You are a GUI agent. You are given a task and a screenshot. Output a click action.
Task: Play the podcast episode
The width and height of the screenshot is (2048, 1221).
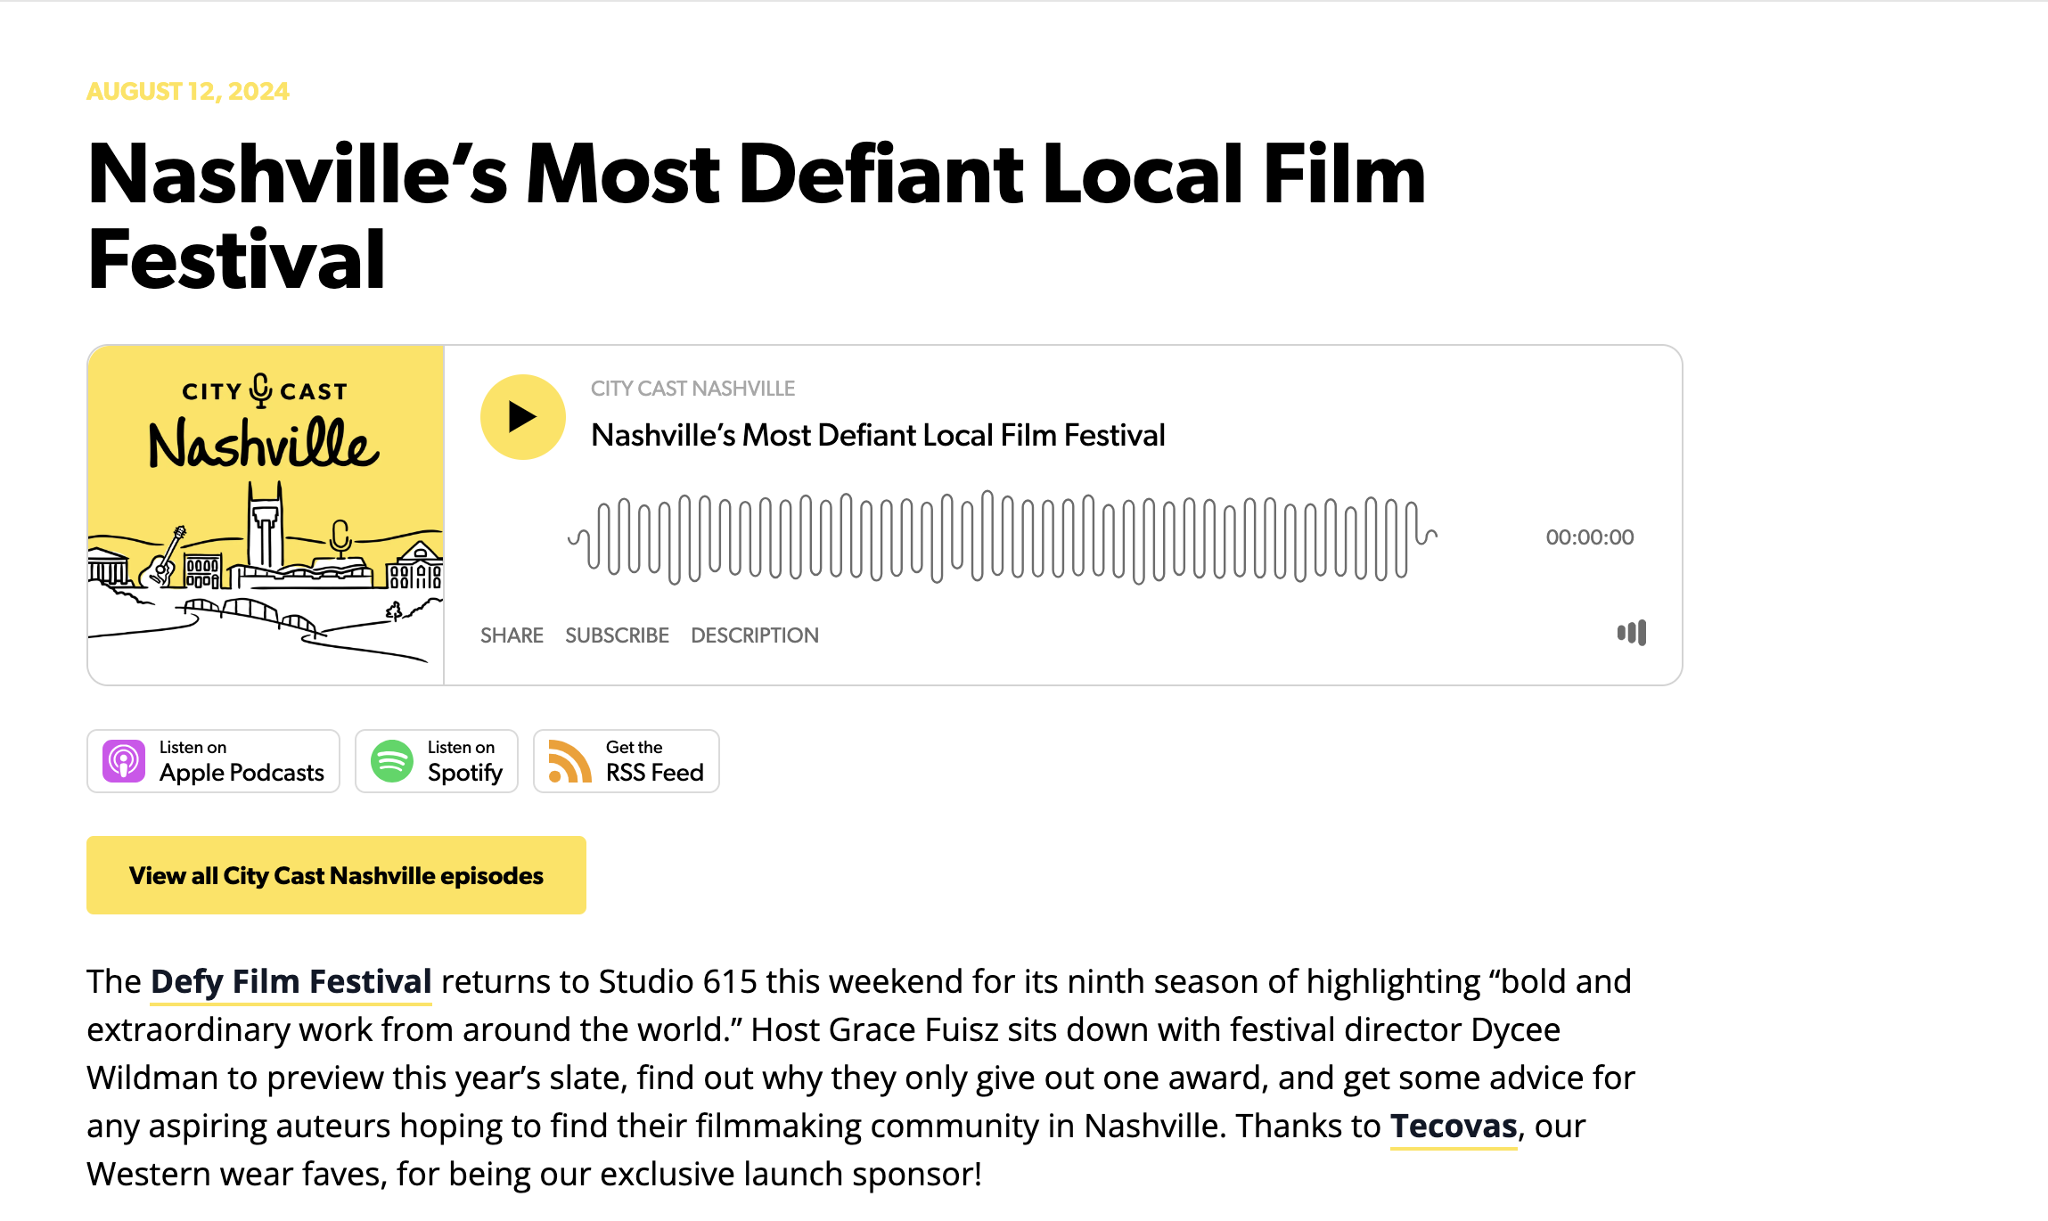click(x=522, y=417)
